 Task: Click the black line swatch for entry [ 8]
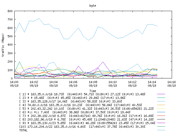point(161,119)
